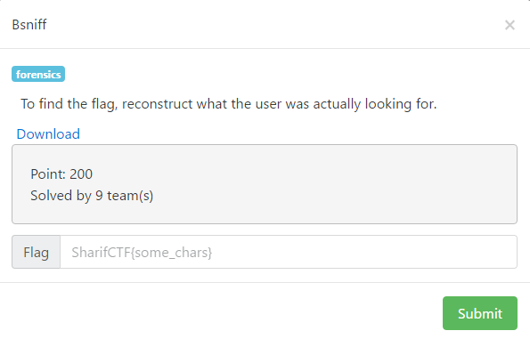This screenshot has width=530, height=339.
Task: Place cursor in some_chars placeholder box
Action: [289, 252]
